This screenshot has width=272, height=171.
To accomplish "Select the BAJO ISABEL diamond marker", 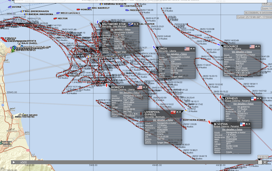I will [19, 43].
